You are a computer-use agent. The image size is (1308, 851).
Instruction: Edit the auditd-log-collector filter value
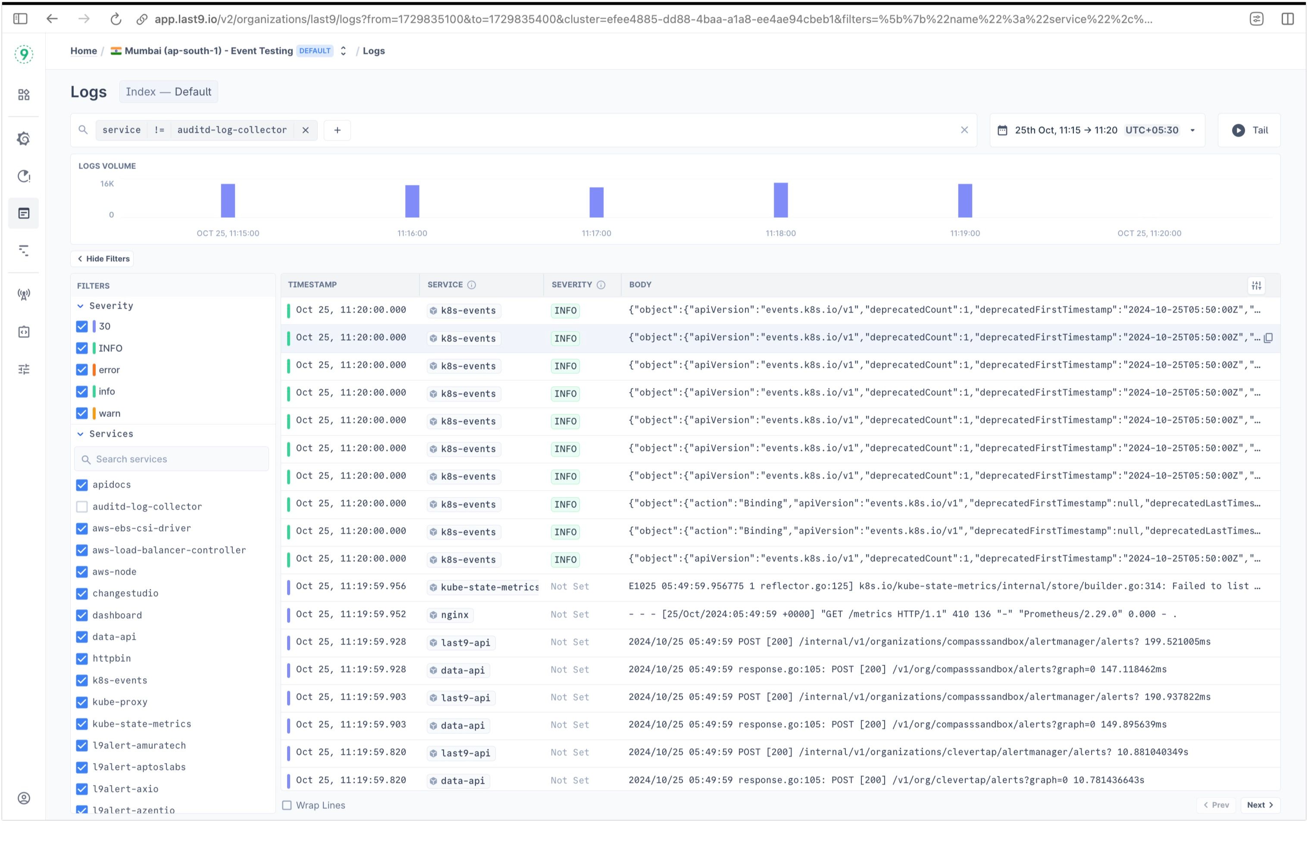(x=232, y=130)
